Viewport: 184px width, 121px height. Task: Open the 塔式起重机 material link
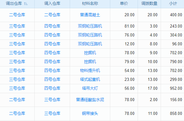click(90, 79)
